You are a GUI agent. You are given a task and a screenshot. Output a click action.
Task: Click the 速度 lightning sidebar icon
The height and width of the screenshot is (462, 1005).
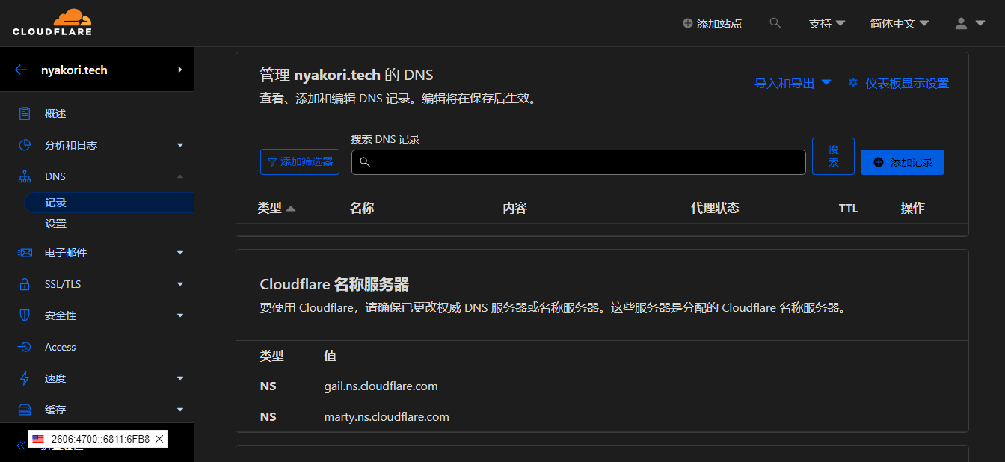pos(25,378)
